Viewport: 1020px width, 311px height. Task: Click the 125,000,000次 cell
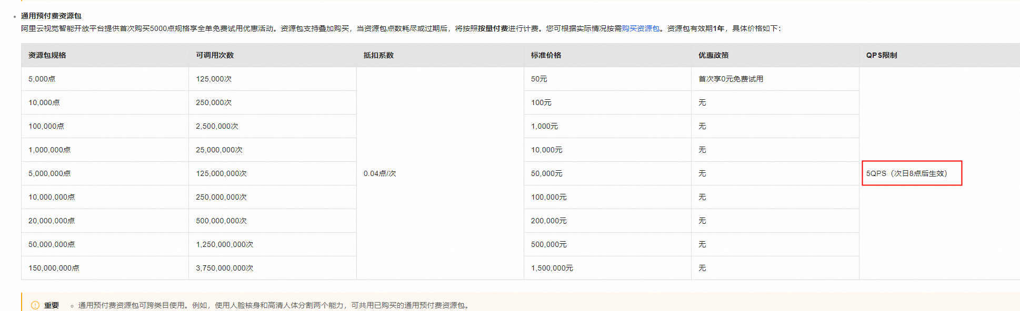pyautogui.click(x=273, y=173)
